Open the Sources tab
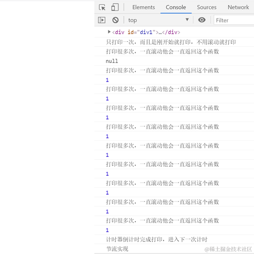This screenshot has height=254, width=254. tap(206, 7)
